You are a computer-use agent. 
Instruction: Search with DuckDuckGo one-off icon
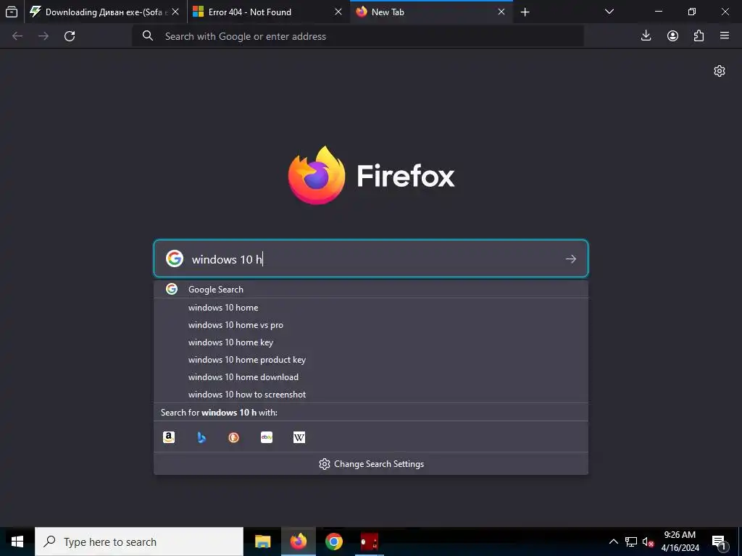coord(234,437)
